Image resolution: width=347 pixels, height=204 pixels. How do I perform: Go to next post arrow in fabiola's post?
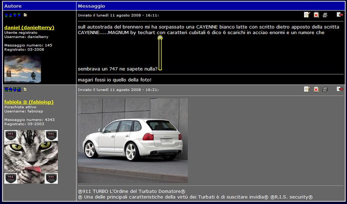15,90
